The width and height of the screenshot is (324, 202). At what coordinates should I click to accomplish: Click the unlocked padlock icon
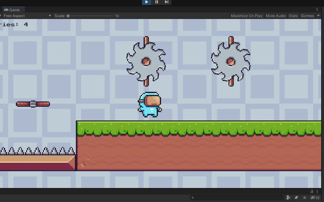(312, 191)
